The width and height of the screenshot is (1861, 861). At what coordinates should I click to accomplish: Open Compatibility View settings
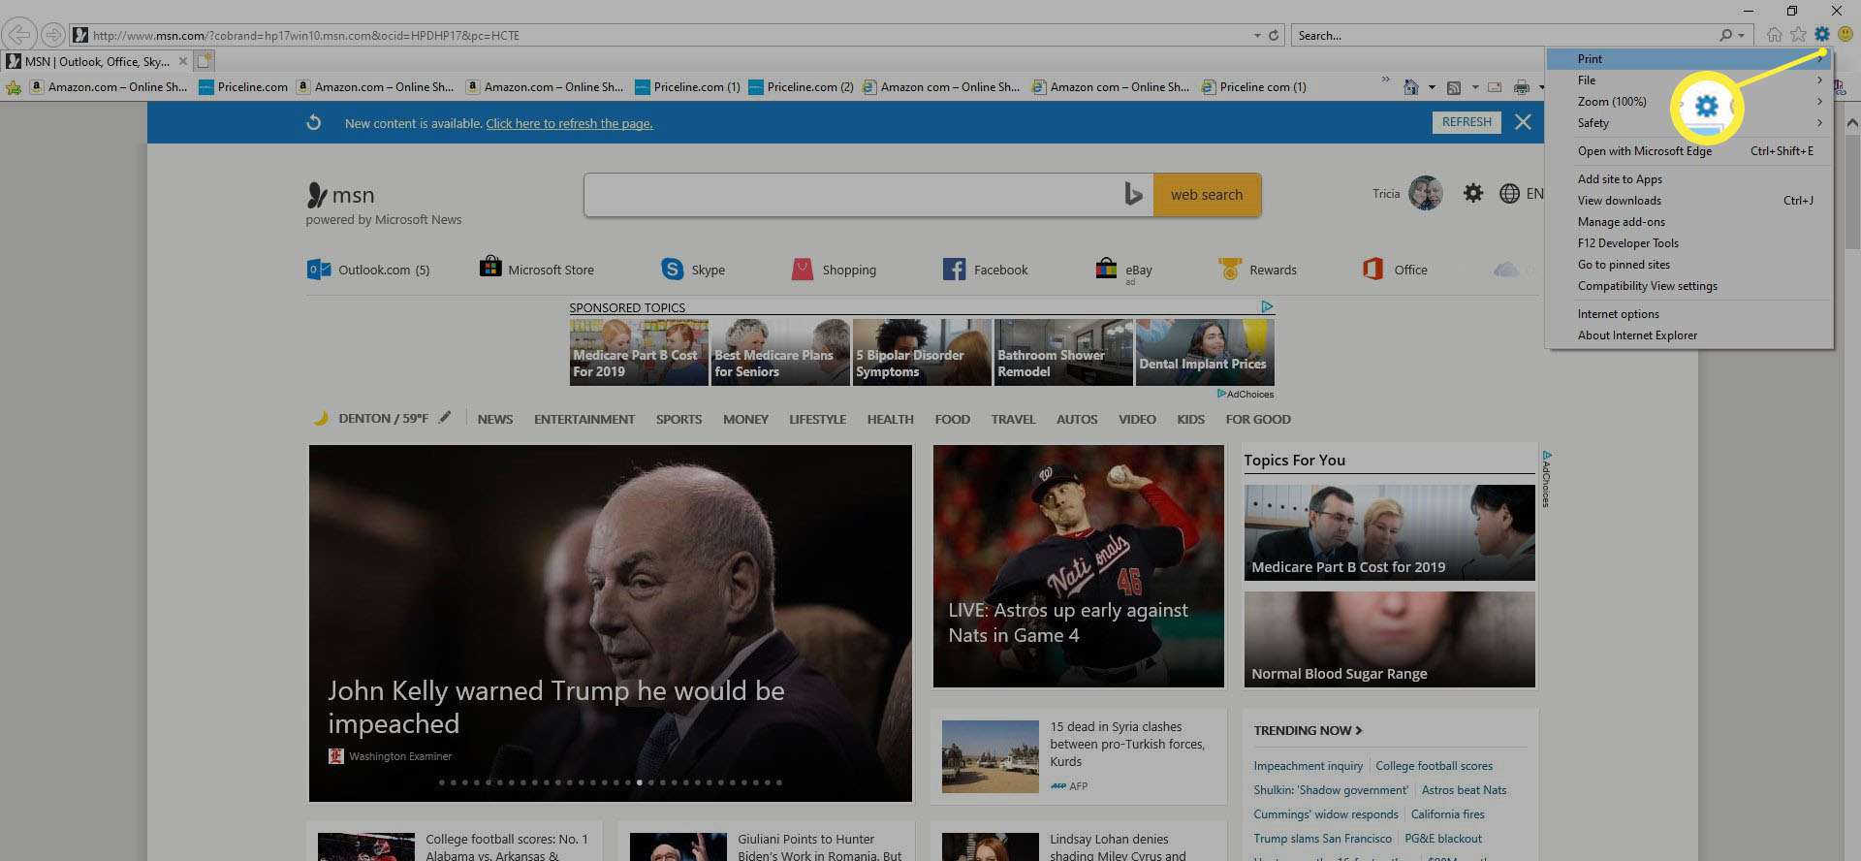pyautogui.click(x=1689, y=285)
